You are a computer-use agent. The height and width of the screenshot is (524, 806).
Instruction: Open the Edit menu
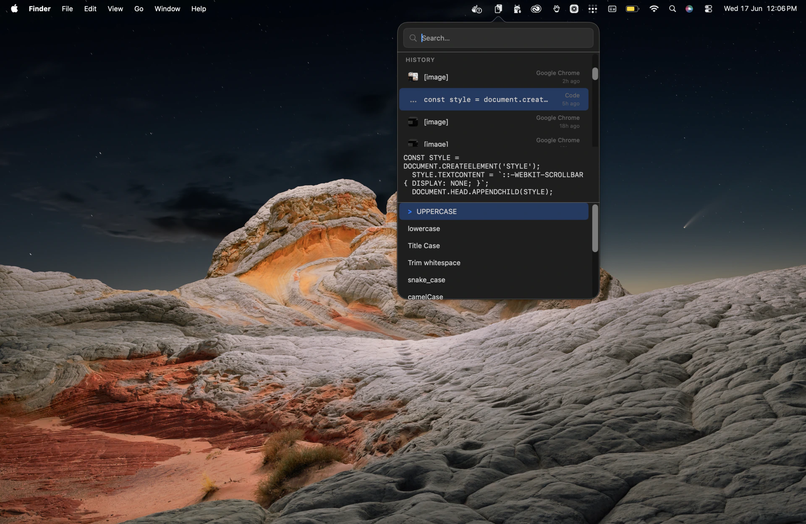pyautogui.click(x=90, y=8)
